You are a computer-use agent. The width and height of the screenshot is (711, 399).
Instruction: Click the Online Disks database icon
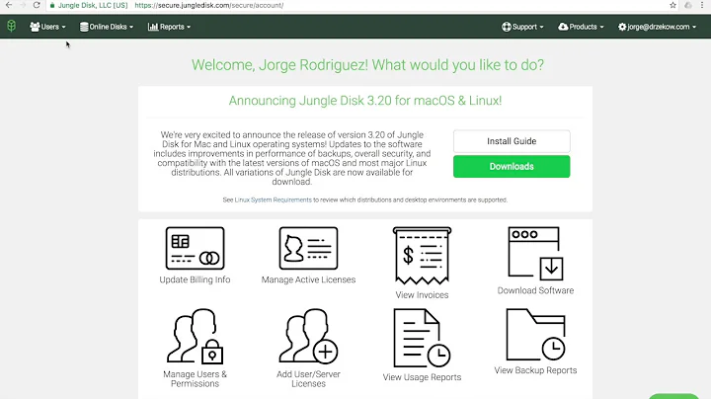(84, 27)
